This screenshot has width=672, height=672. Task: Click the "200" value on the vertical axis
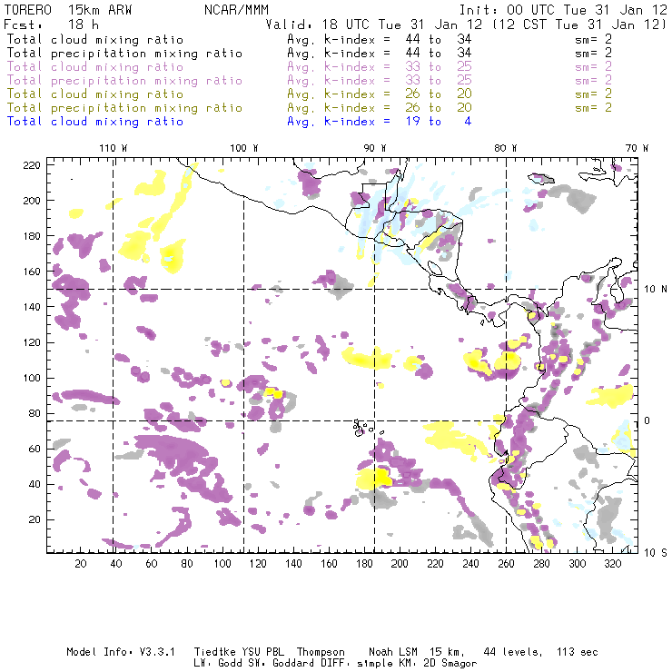point(32,201)
